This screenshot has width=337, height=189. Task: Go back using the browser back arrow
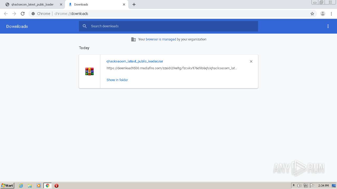click(x=6, y=14)
